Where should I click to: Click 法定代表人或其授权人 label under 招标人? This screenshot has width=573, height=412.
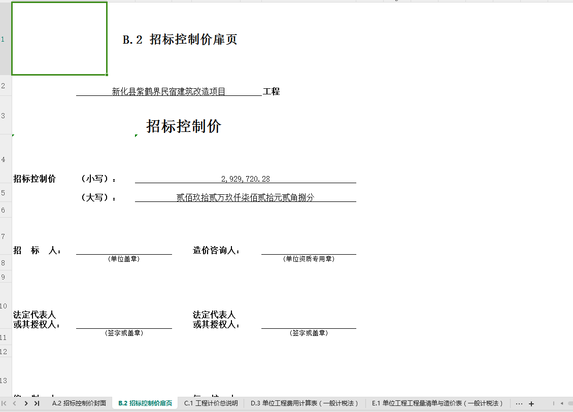(37, 320)
